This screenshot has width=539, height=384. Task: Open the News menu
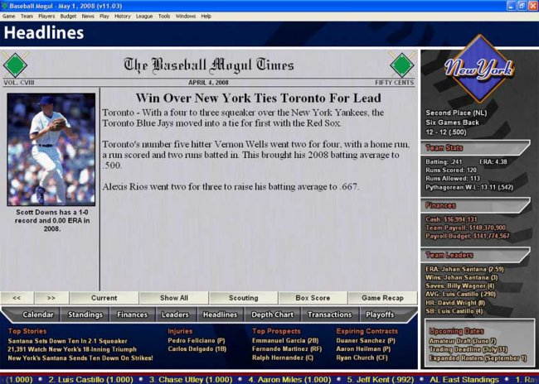coord(88,16)
